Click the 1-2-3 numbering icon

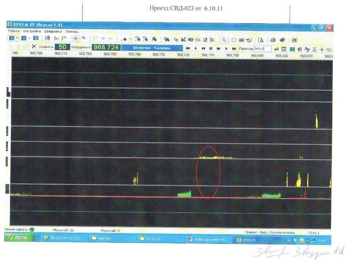point(47,38)
